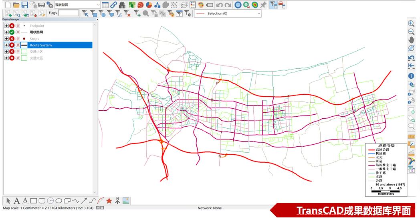Click the Undo arrow button
The height and width of the screenshot is (219, 420).
click(x=219, y=5)
